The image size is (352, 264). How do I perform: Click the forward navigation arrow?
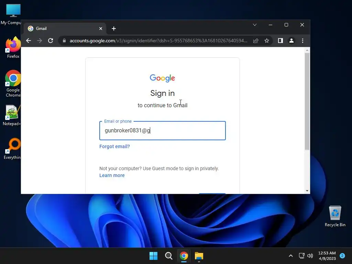click(40, 41)
